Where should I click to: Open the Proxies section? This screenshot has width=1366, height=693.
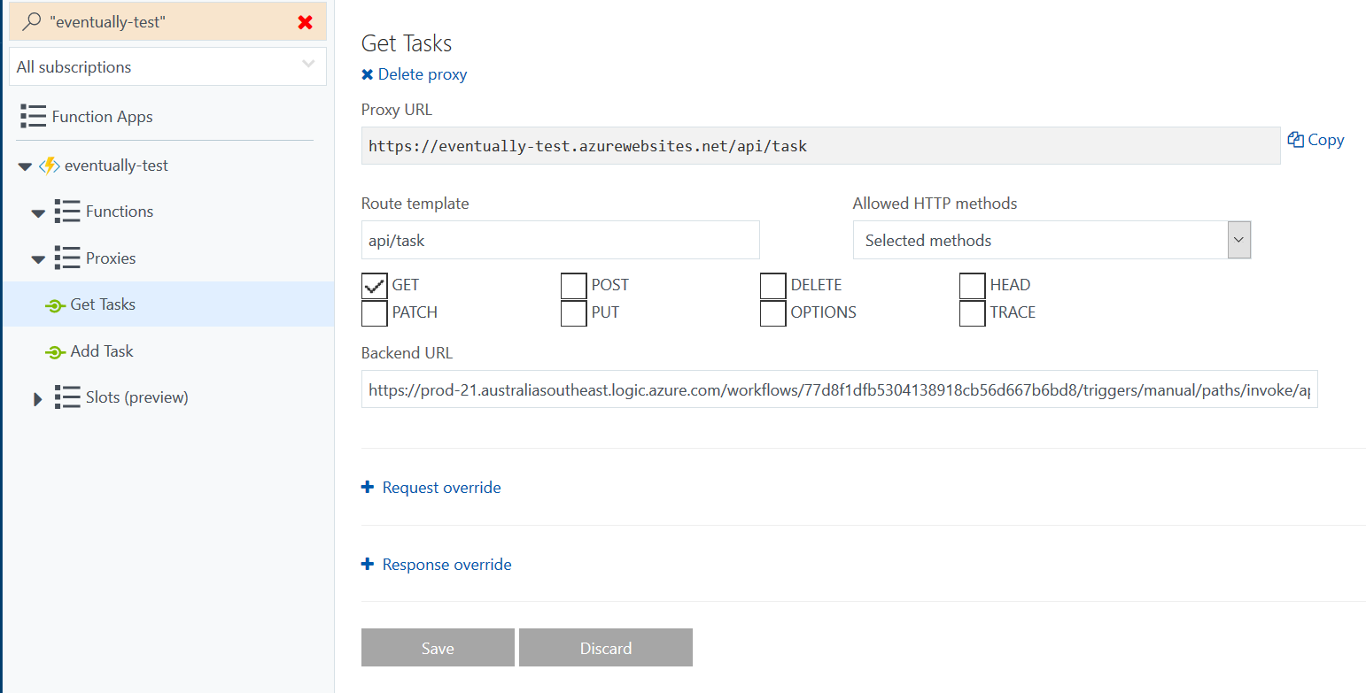pyautogui.click(x=111, y=258)
